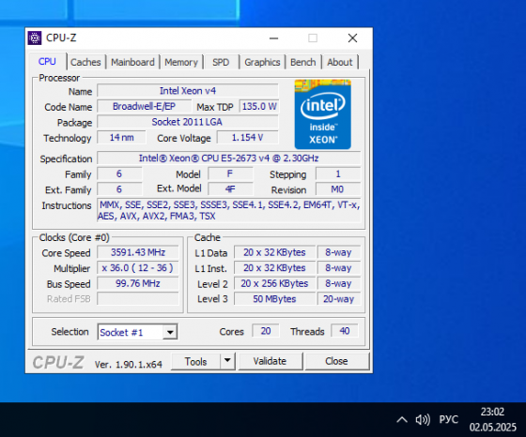Viewport: 526px width, 437px height.
Task: Click the Cores value 20
Action: point(266,331)
